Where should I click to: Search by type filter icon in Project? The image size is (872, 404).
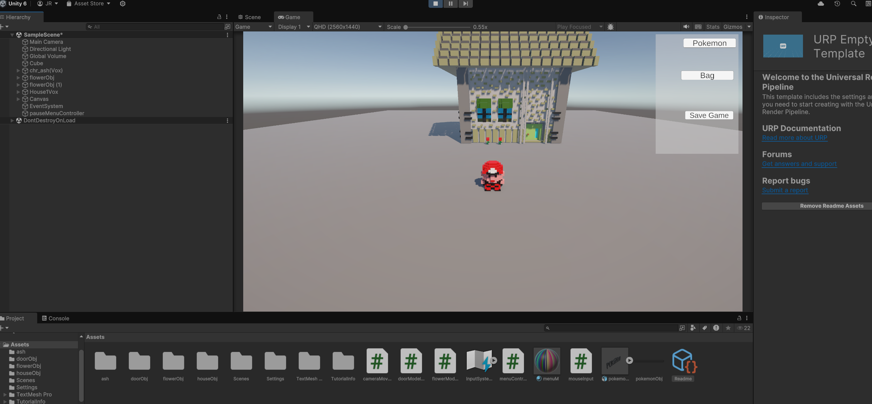693,328
